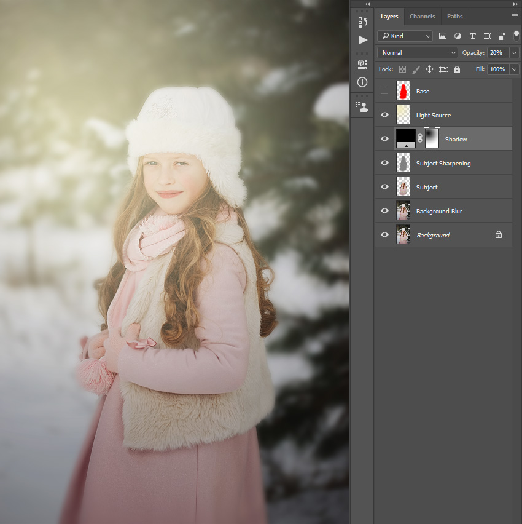
Task: Open the Actions panel play icon
Action: click(x=363, y=40)
